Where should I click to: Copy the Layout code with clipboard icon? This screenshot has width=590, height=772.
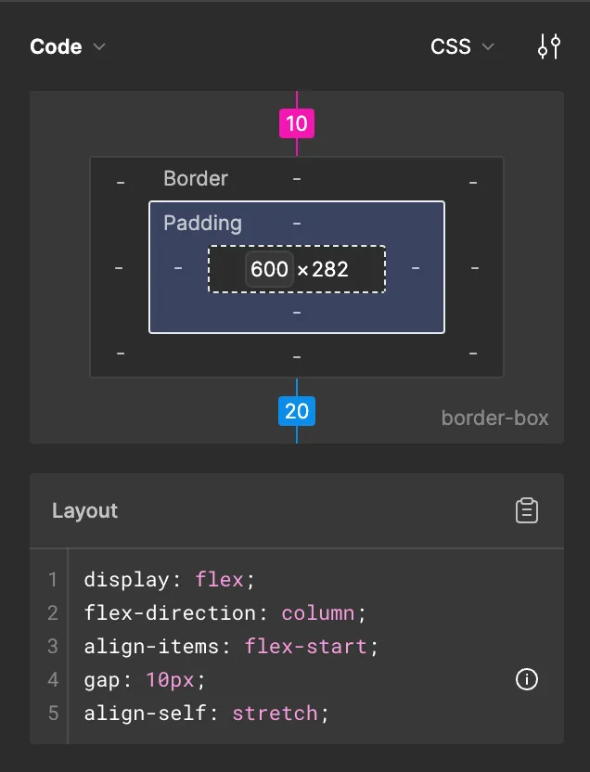[x=527, y=510]
